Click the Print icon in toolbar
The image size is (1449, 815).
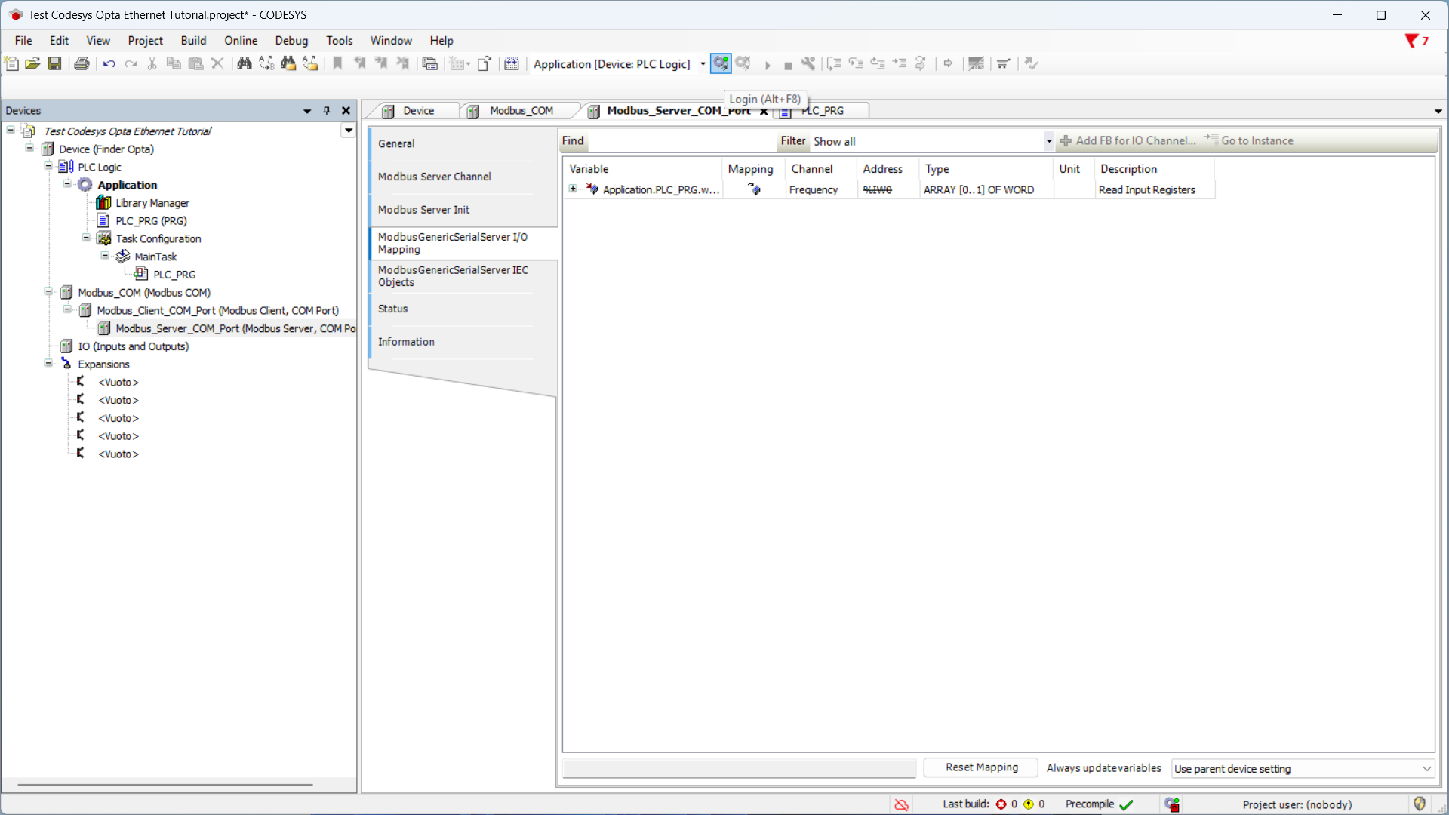coord(82,63)
